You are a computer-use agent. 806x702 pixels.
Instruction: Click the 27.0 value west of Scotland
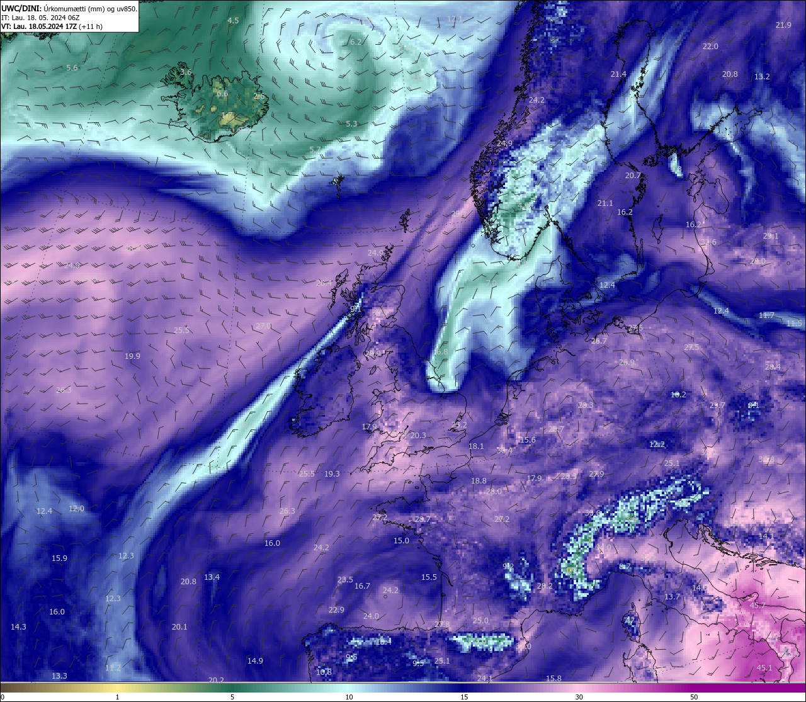tap(263, 326)
